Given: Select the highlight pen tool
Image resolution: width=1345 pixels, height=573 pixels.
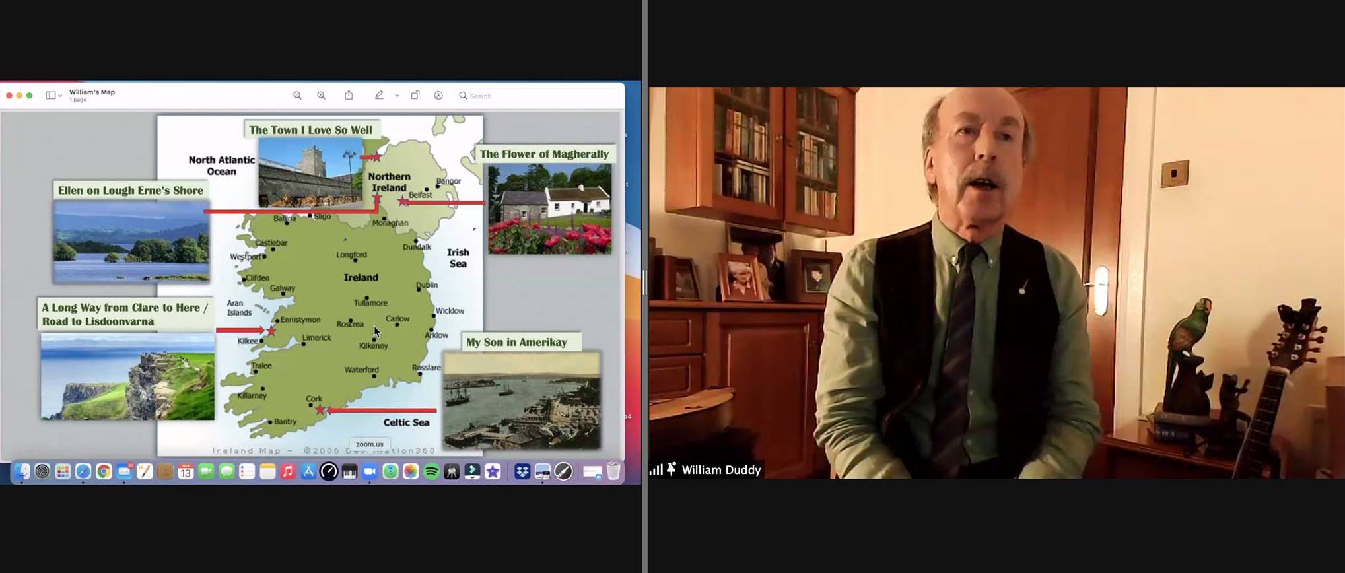Looking at the screenshot, I should click(x=379, y=95).
